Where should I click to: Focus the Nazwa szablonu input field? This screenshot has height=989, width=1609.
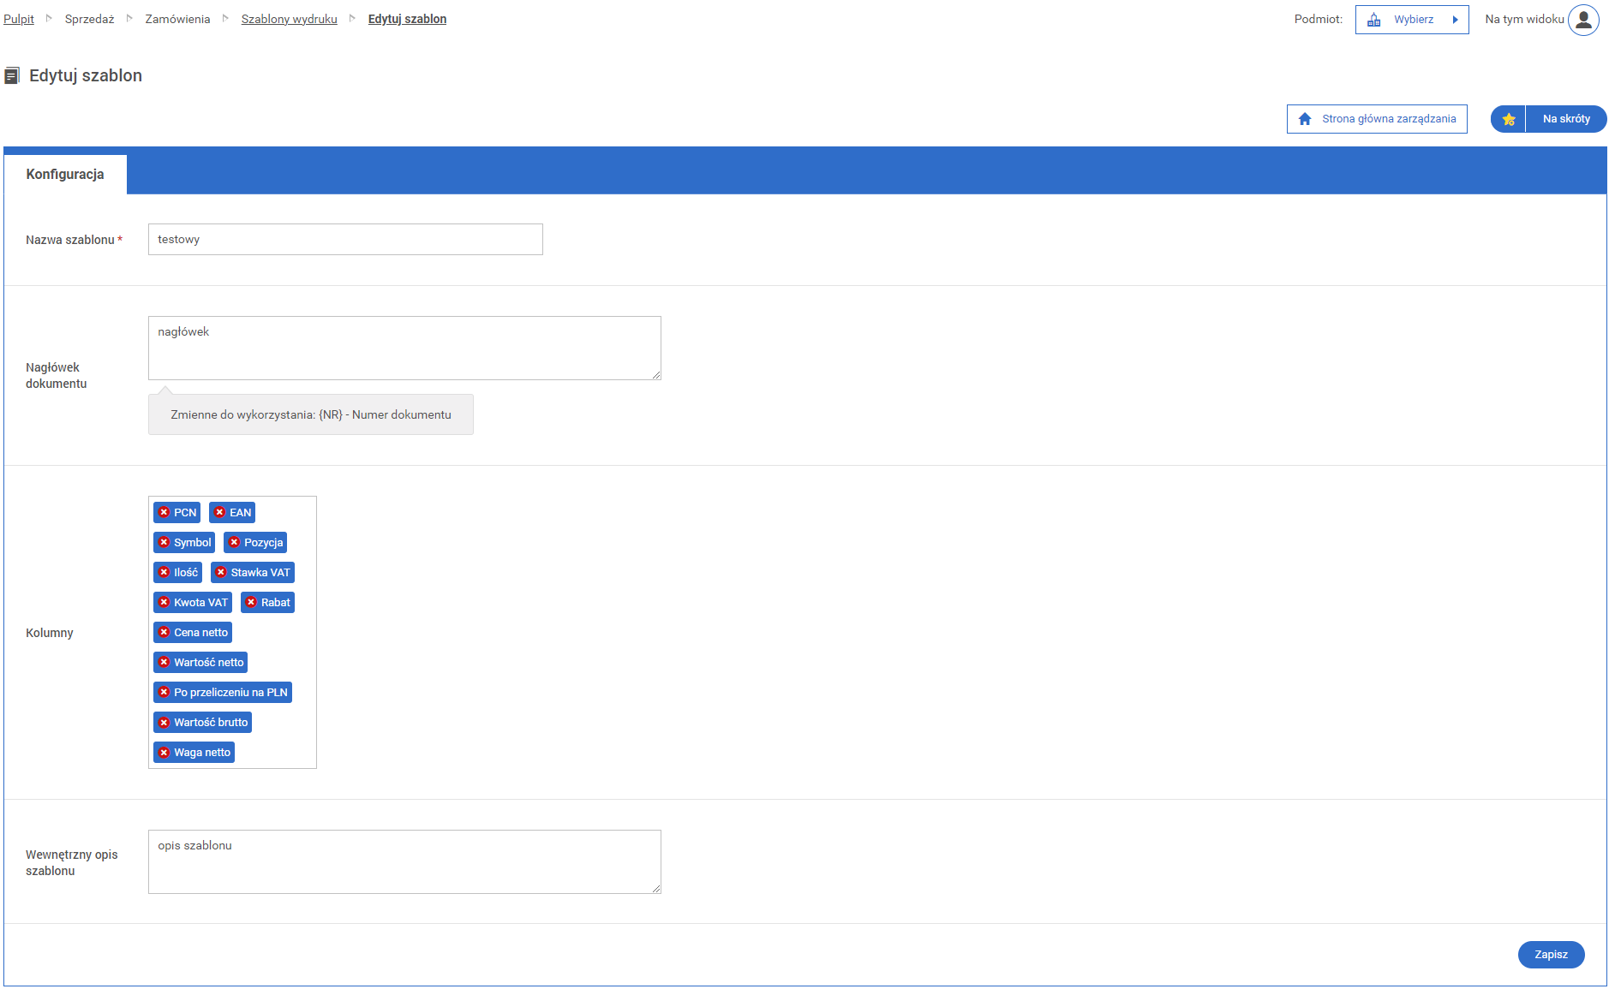[x=345, y=240]
